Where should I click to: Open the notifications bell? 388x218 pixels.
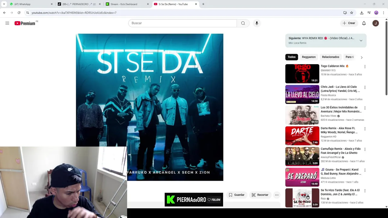pos(364,23)
